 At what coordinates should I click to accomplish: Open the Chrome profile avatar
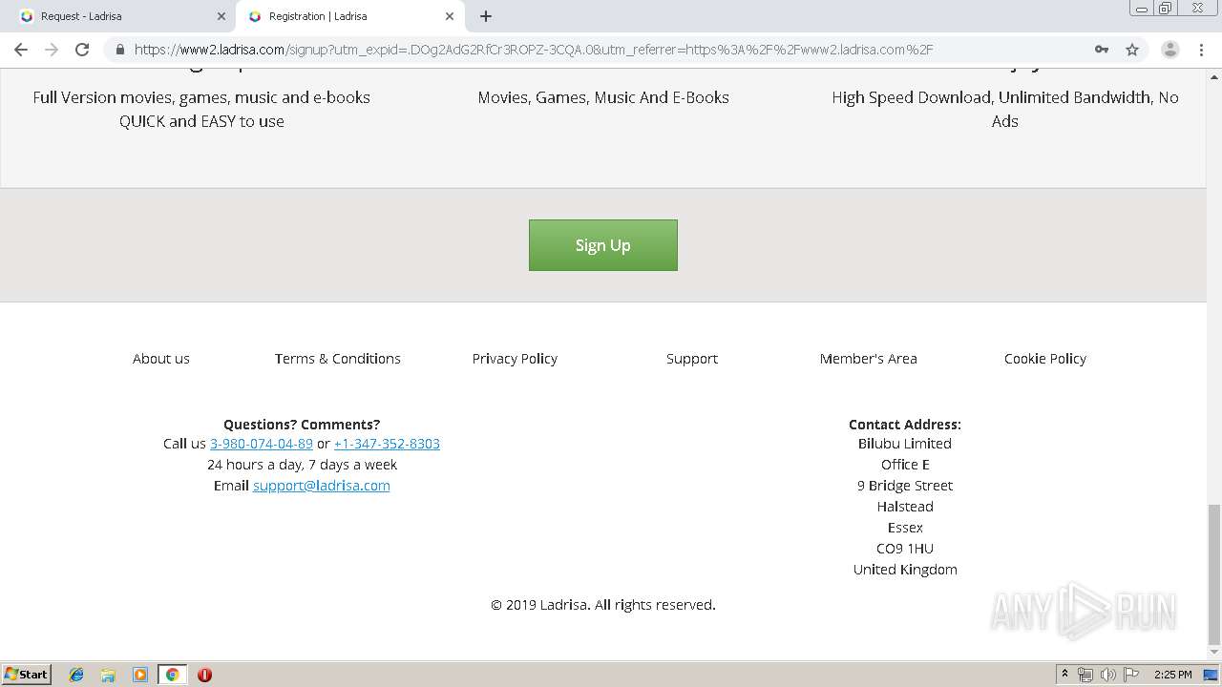point(1169,50)
